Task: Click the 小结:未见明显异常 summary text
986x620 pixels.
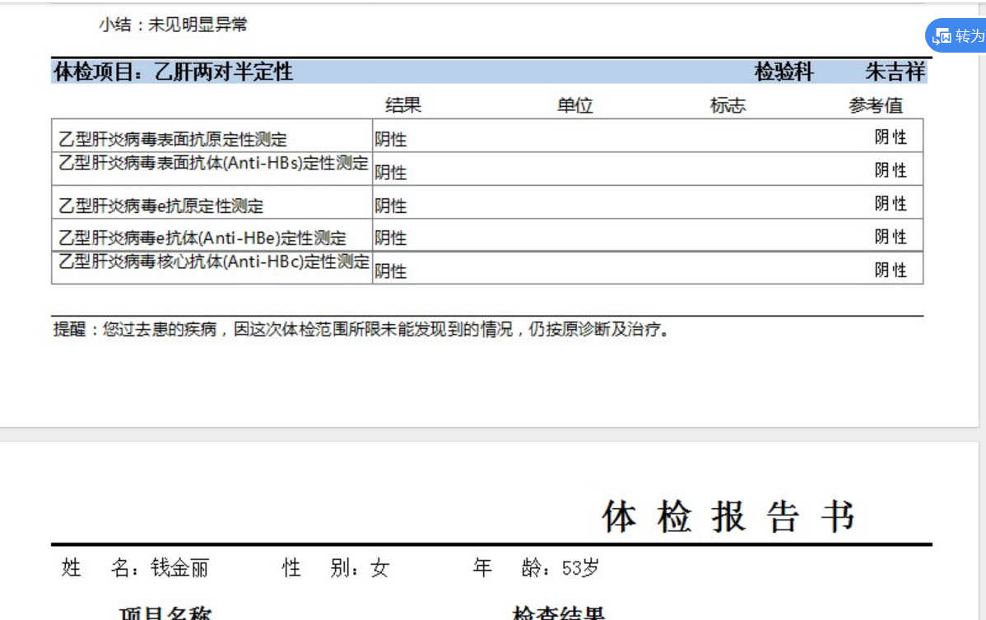Action: pos(173,25)
